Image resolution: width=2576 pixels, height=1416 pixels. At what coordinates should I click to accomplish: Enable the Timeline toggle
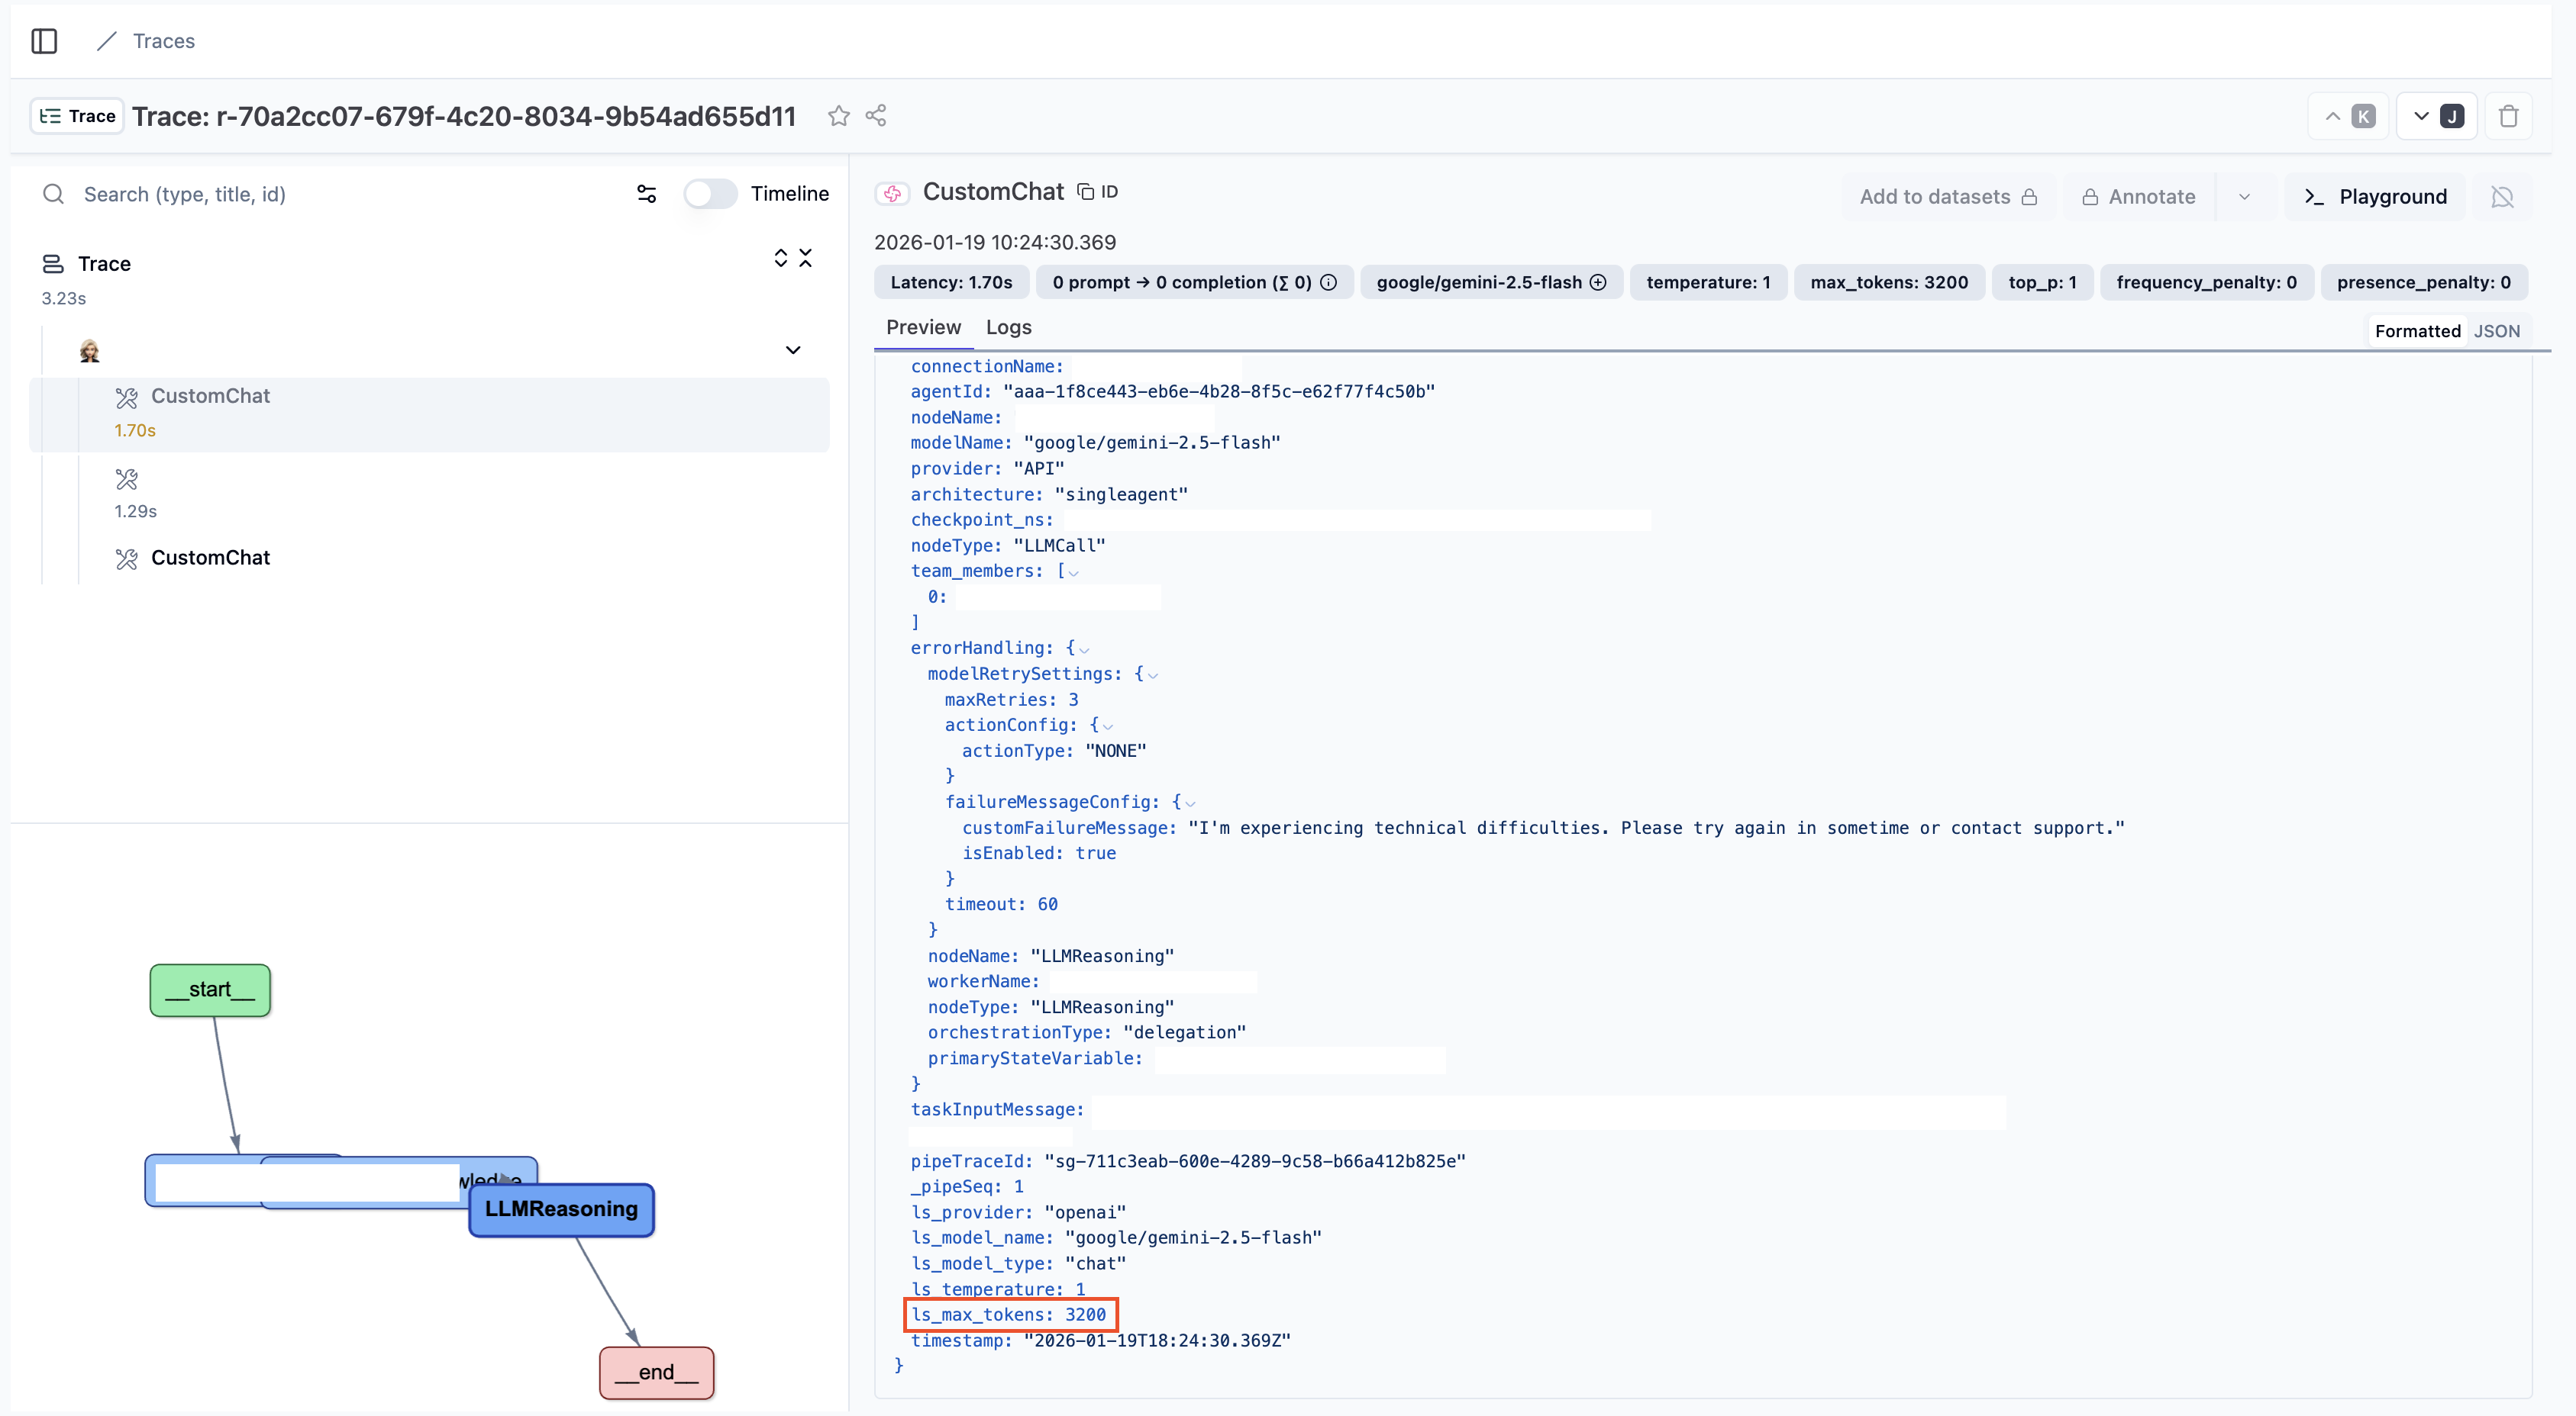click(711, 194)
